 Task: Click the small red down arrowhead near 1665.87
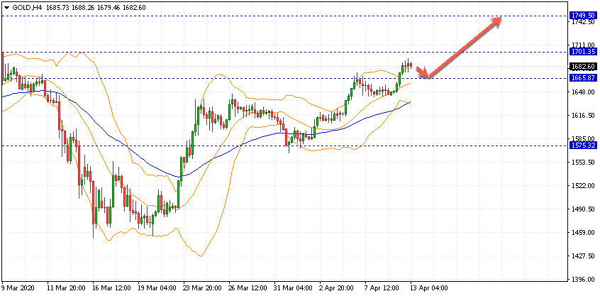click(x=423, y=72)
